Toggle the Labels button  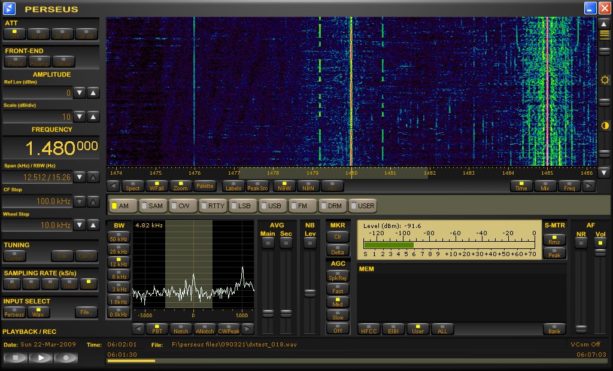pos(233,186)
